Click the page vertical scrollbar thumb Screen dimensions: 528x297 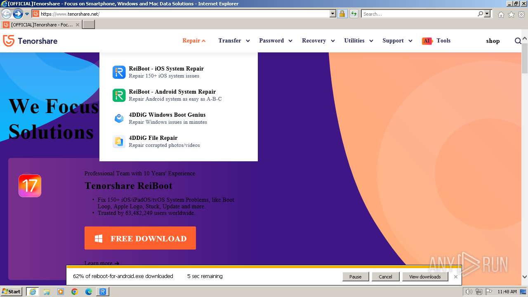coord(525,58)
